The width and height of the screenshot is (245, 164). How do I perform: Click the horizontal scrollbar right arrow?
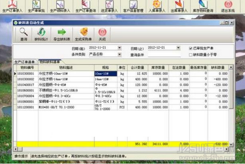(x=227, y=149)
